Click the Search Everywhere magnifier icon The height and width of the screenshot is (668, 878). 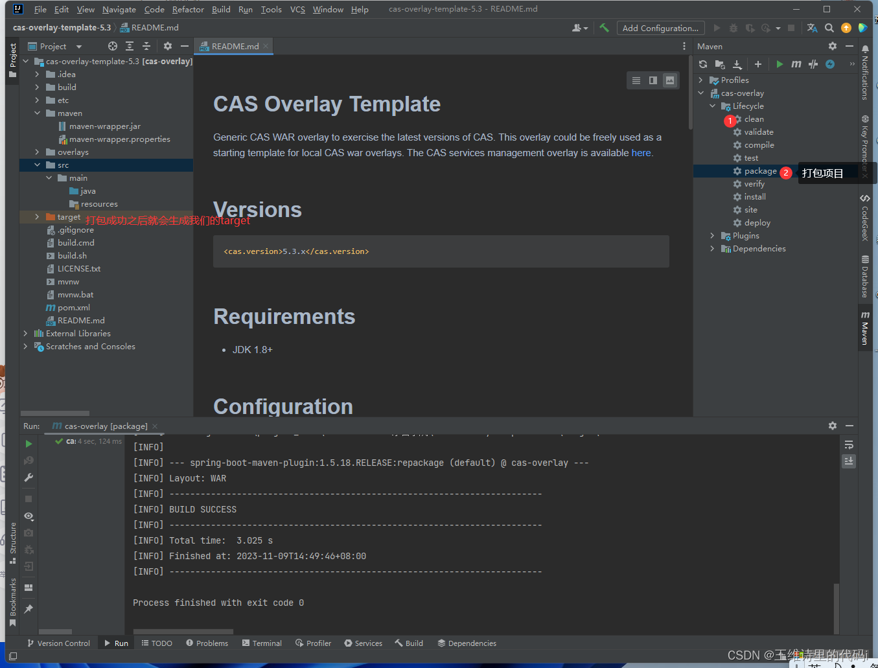tap(829, 28)
